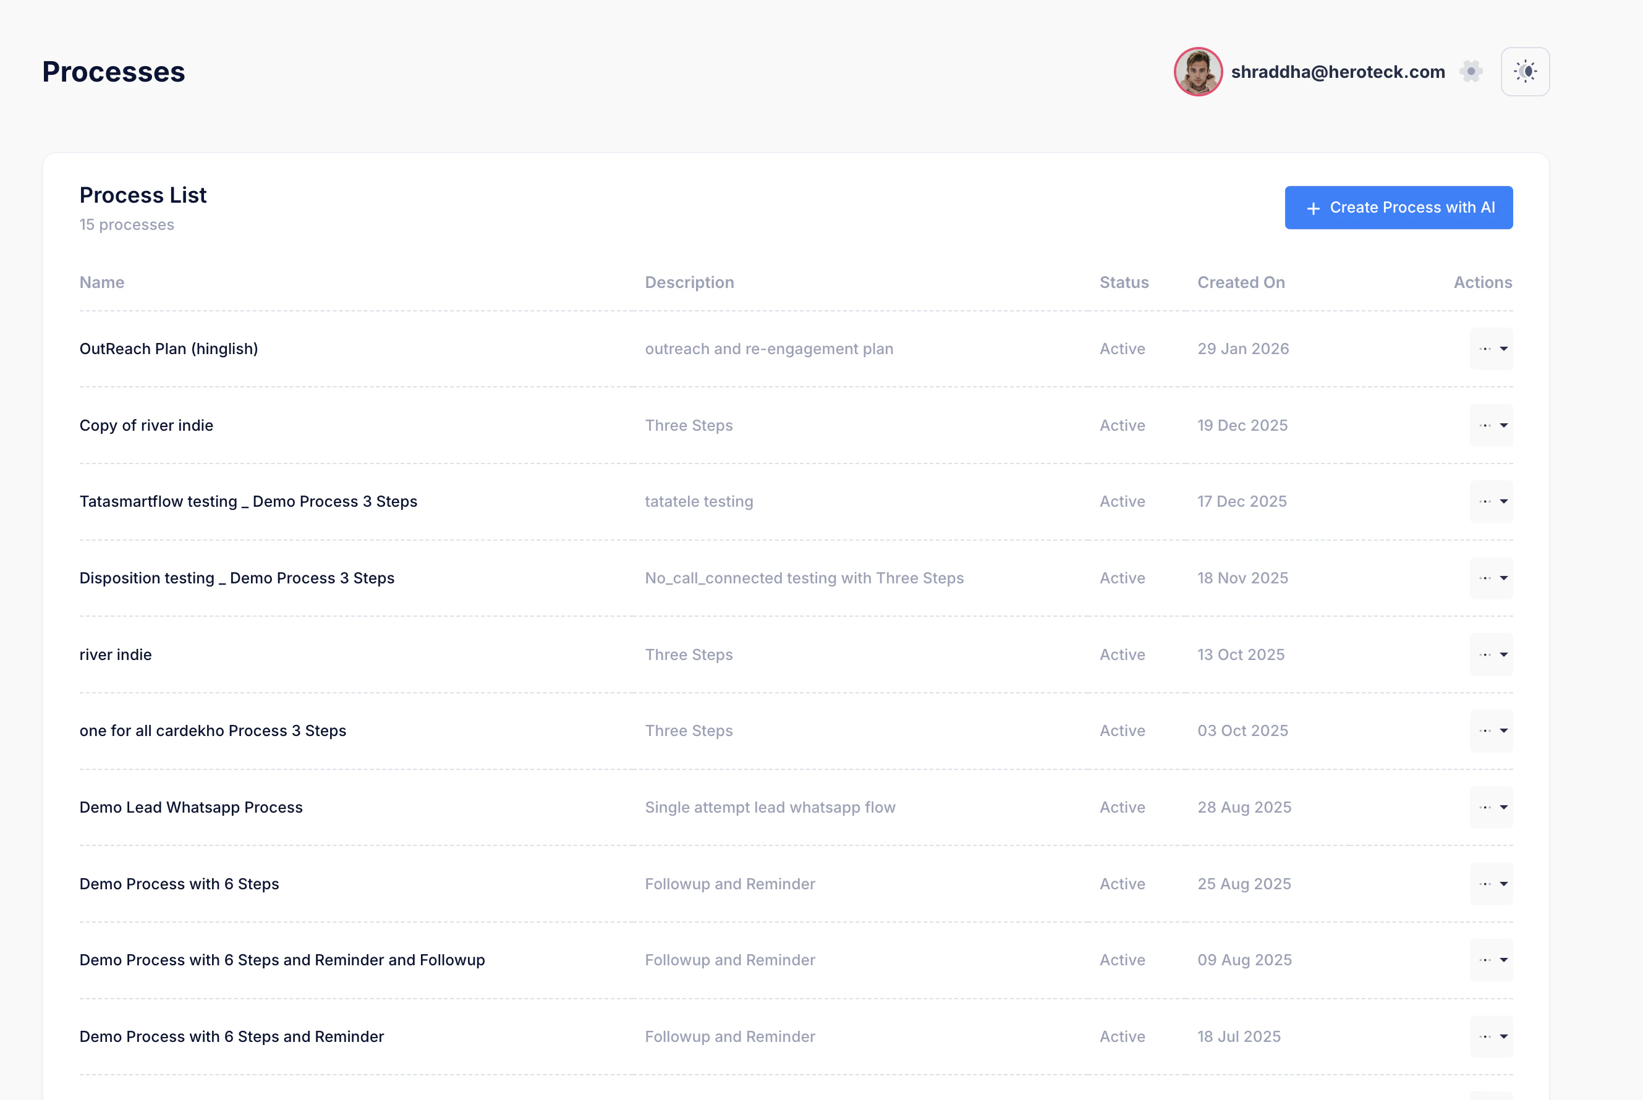
Task: Click the Status column header
Action: point(1123,282)
